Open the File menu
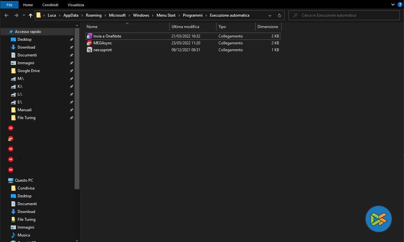 pos(9,5)
